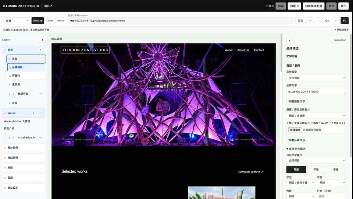Viewport: 353px width, 199px height.
Task: Expand 頁尾 layer under 首頁
Action: pos(10,103)
